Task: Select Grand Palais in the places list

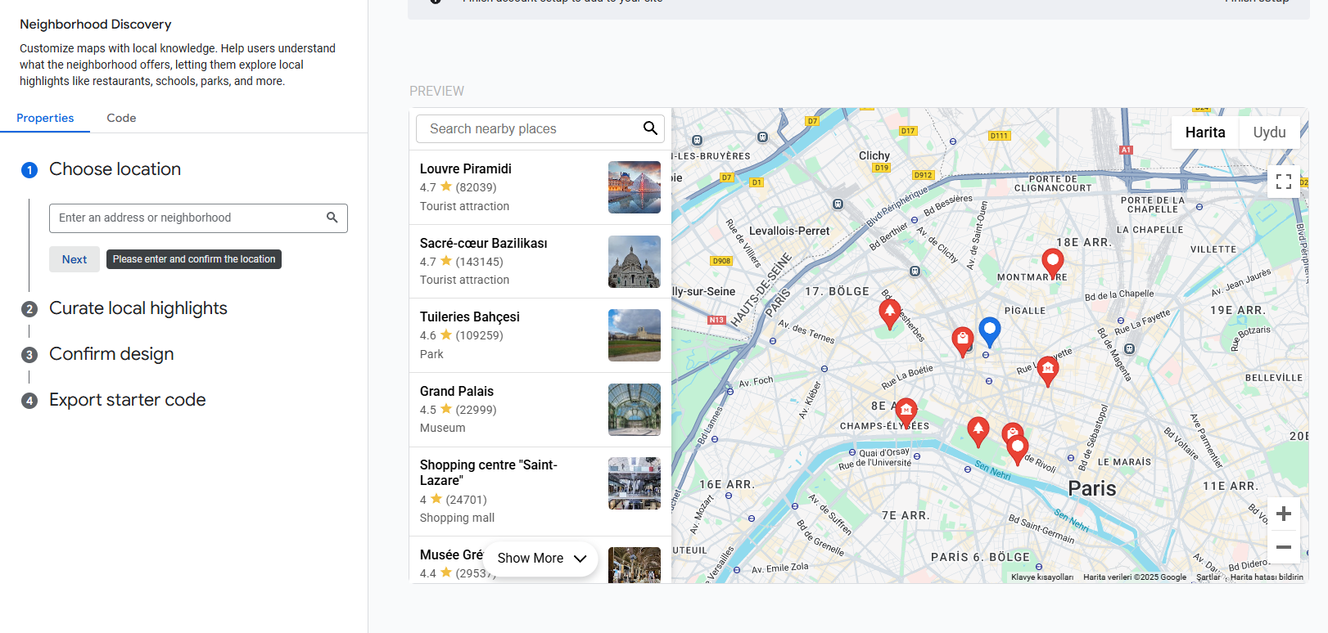Action: 540,410
